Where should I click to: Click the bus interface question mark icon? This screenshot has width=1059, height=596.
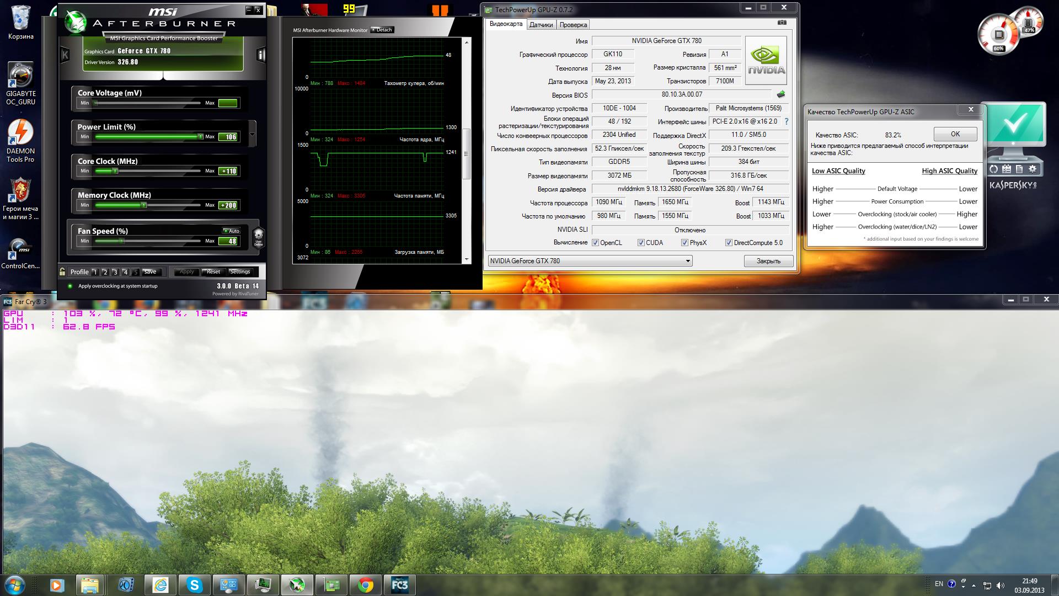coord(787,121)
